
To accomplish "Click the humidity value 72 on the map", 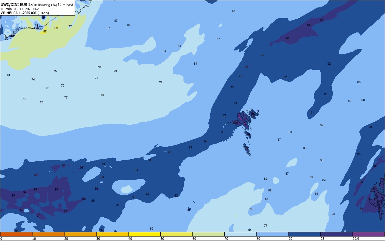I will [x=70, y=26].
